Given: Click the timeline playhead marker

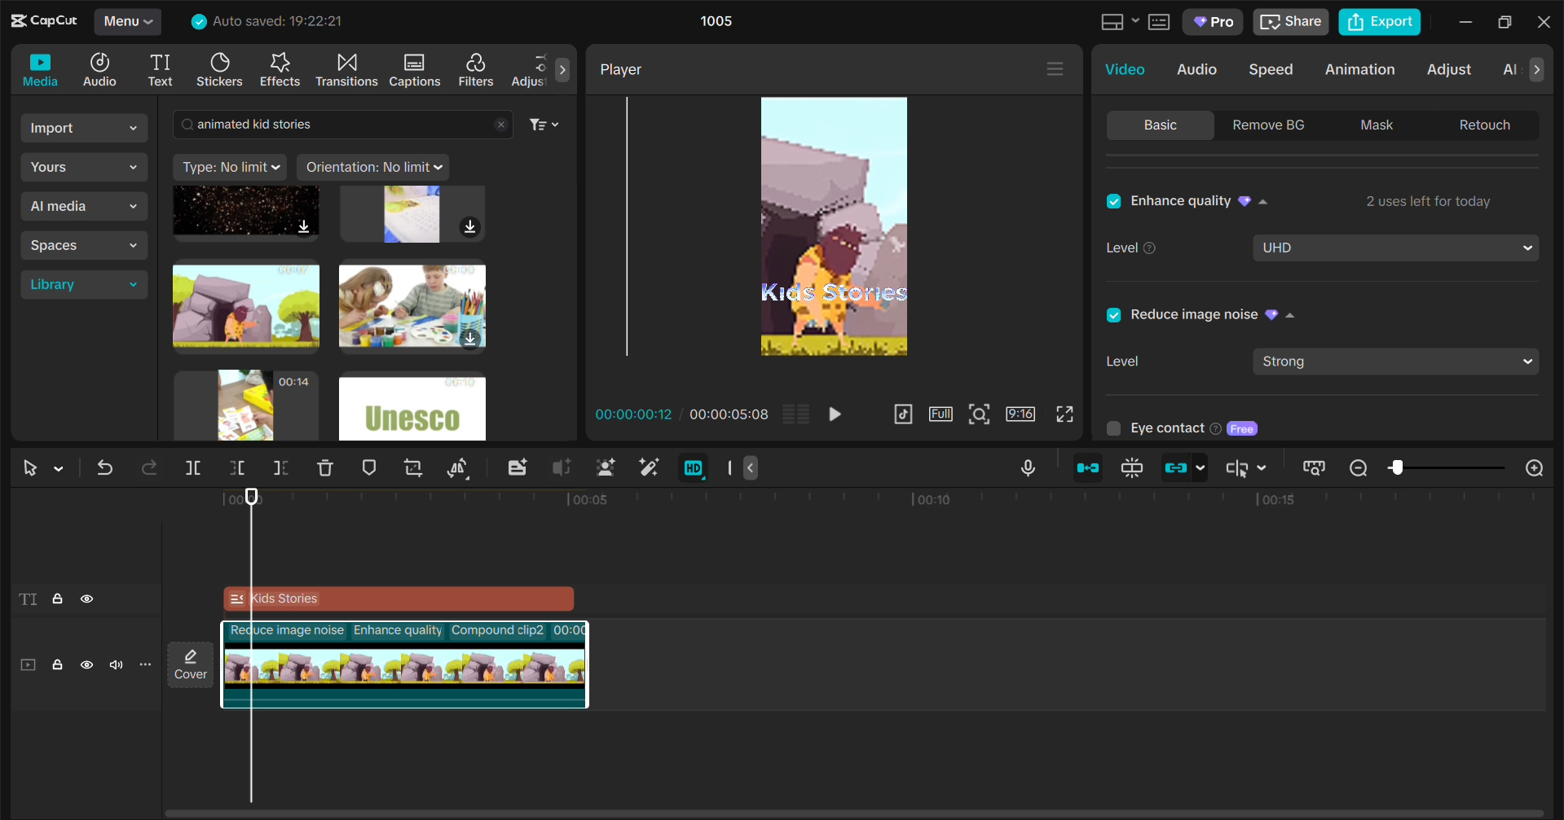Looking at the screenshot, I should coord(252,496).
